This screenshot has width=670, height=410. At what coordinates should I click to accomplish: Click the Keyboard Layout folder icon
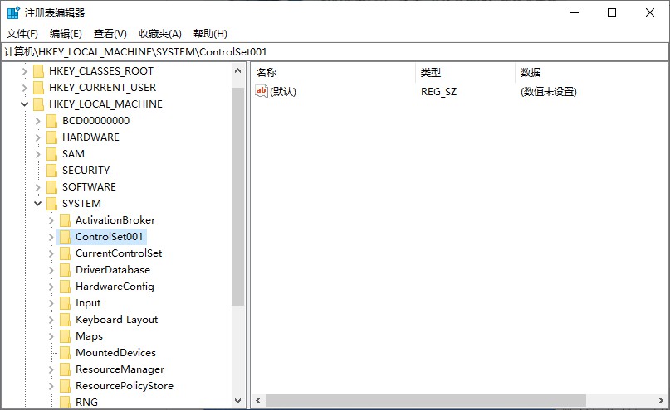pyautogui.click(x=65, y=320)
